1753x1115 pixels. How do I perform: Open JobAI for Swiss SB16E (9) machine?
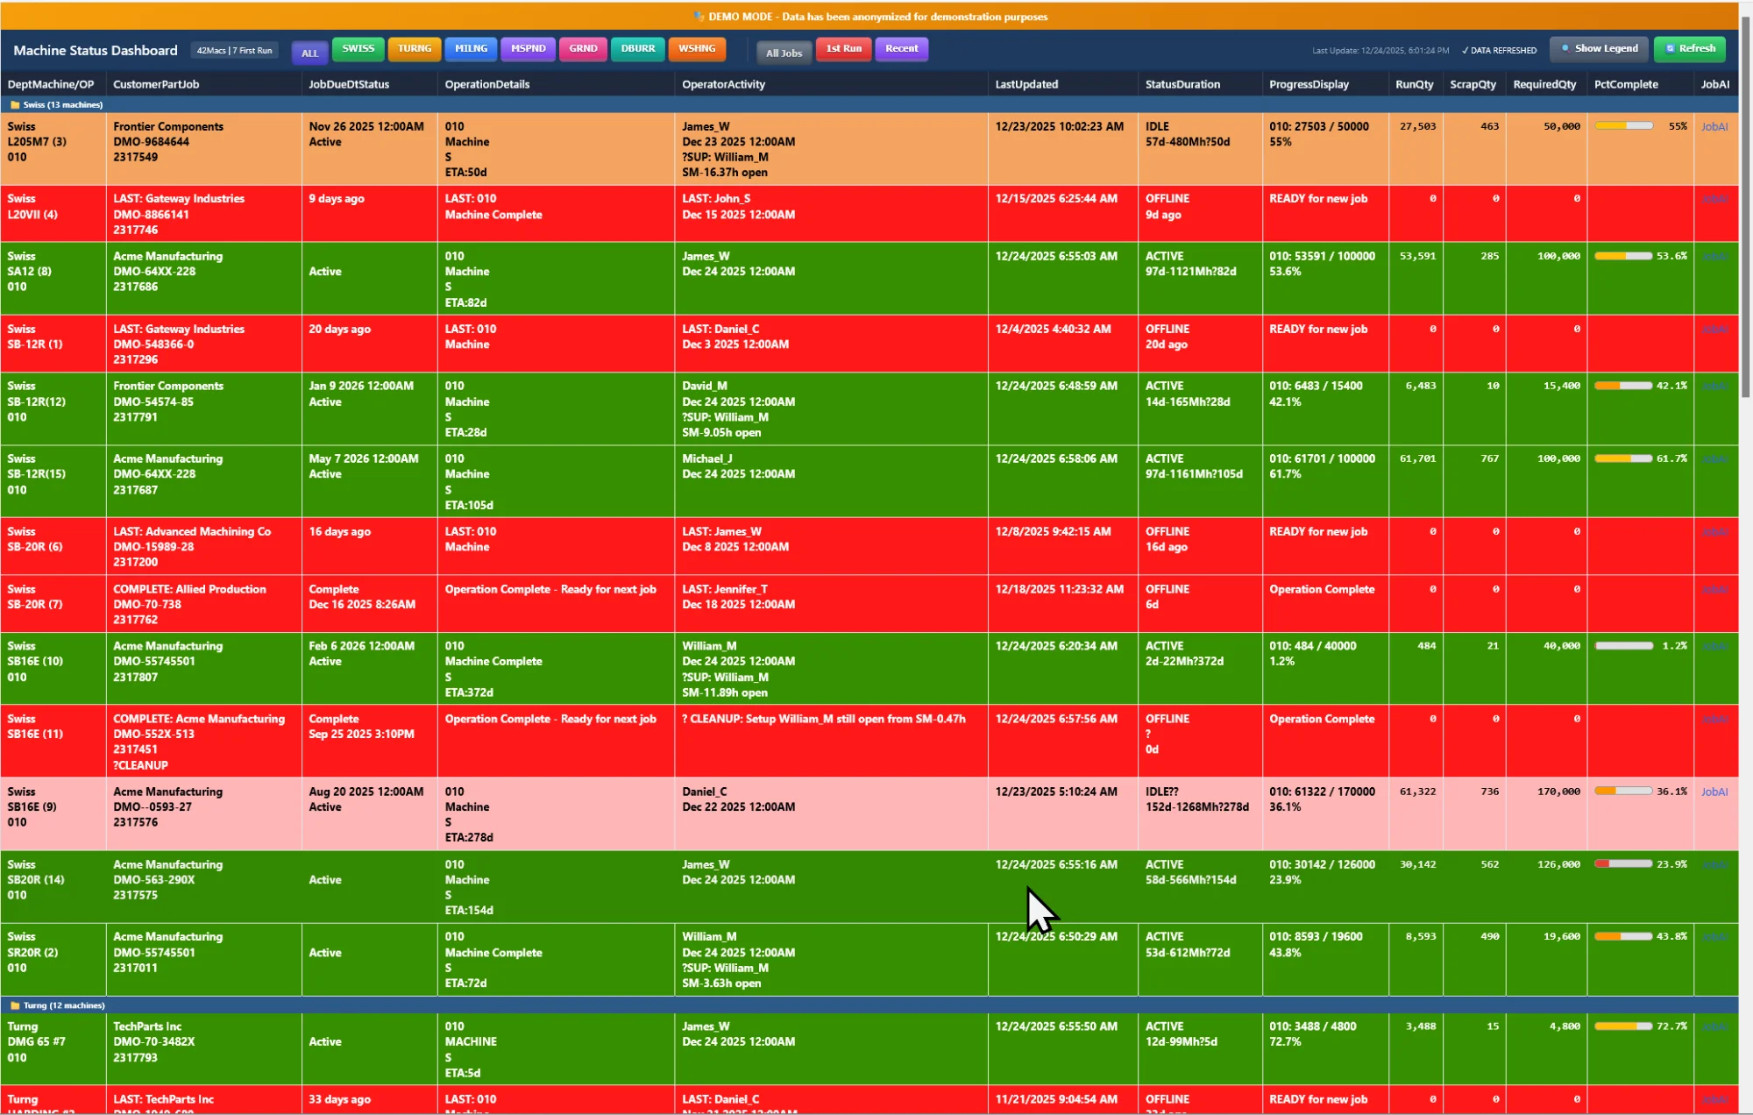coord(1714,792)
